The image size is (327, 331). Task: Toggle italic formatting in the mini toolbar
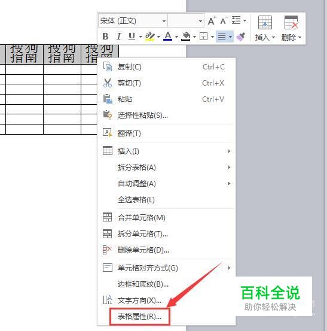(x=119, y=37)
